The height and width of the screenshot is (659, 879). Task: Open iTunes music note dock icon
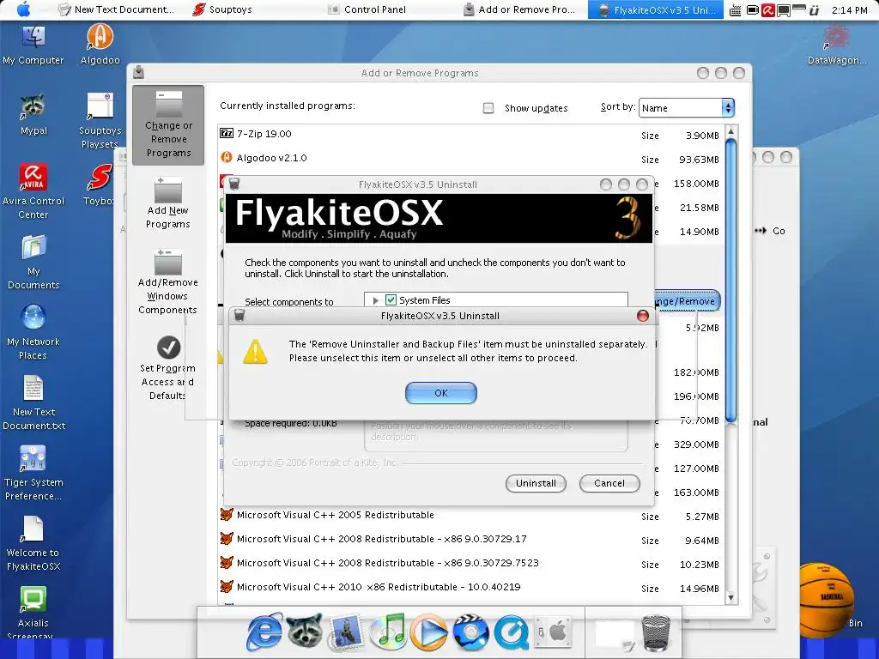pyautogui.click(x=388, y=632)
